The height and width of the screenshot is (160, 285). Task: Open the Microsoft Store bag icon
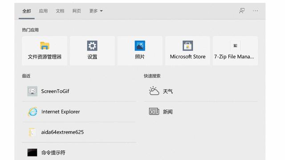(187, 45)
